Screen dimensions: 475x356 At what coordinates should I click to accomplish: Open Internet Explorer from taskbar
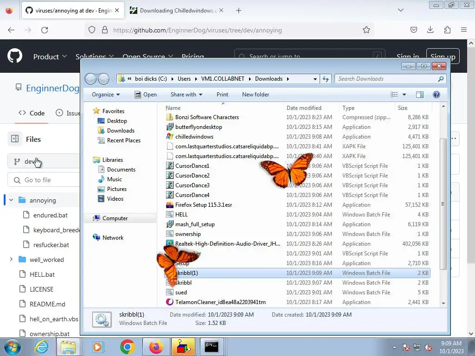[x=41, y=347]
